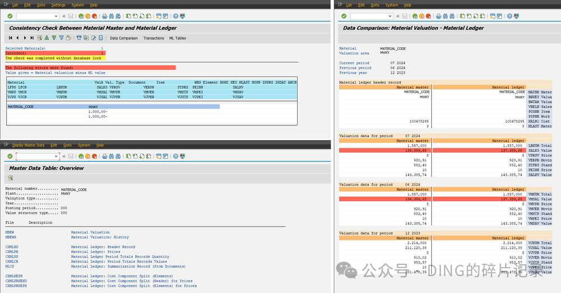Open Help menu in Consistency Check window

point(94,5)
